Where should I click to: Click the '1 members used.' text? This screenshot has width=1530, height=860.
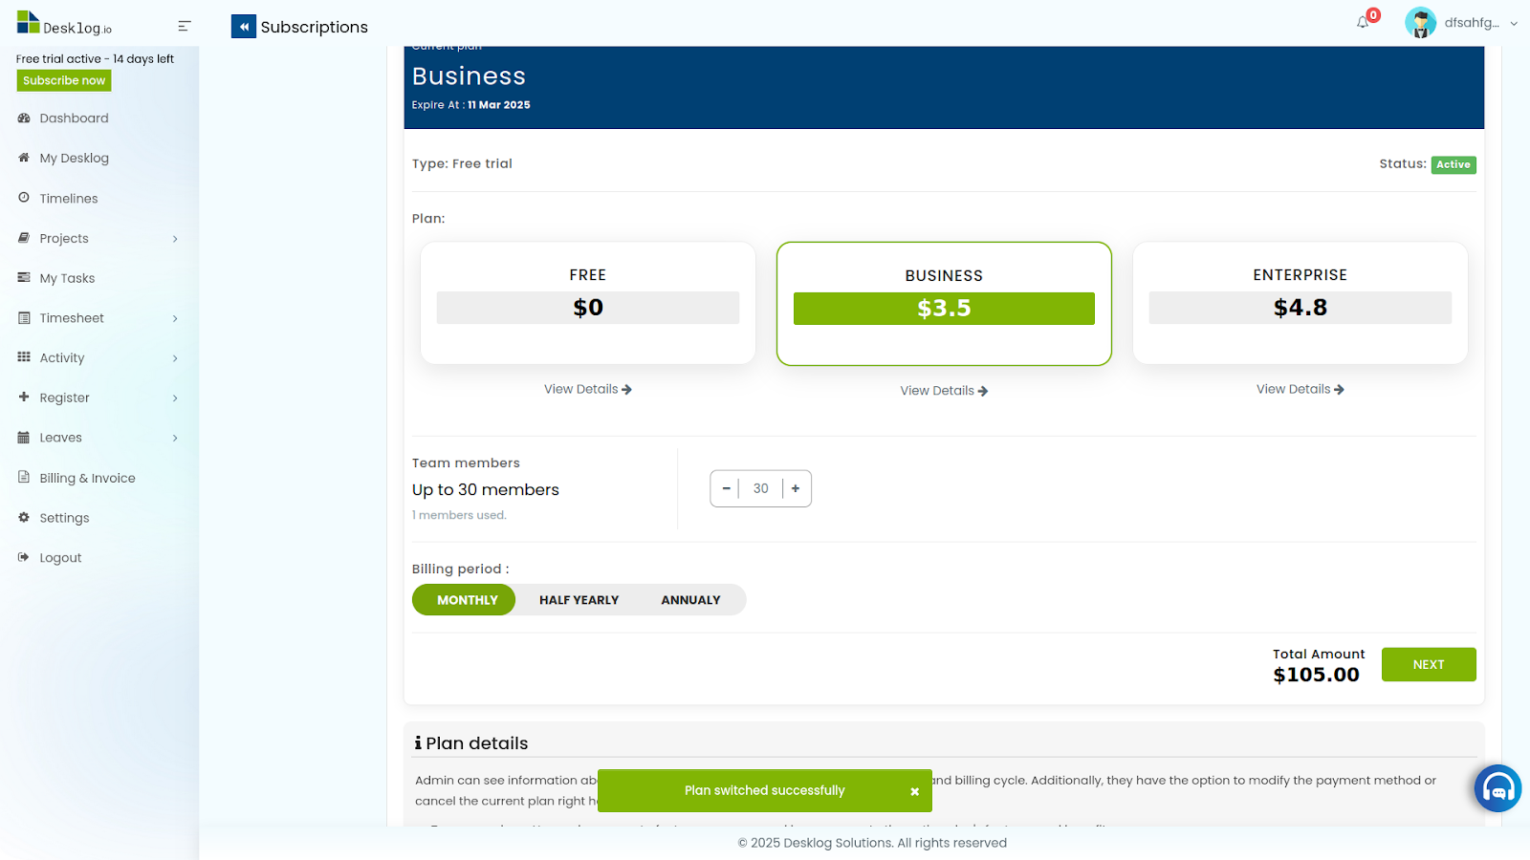[459, 515]
